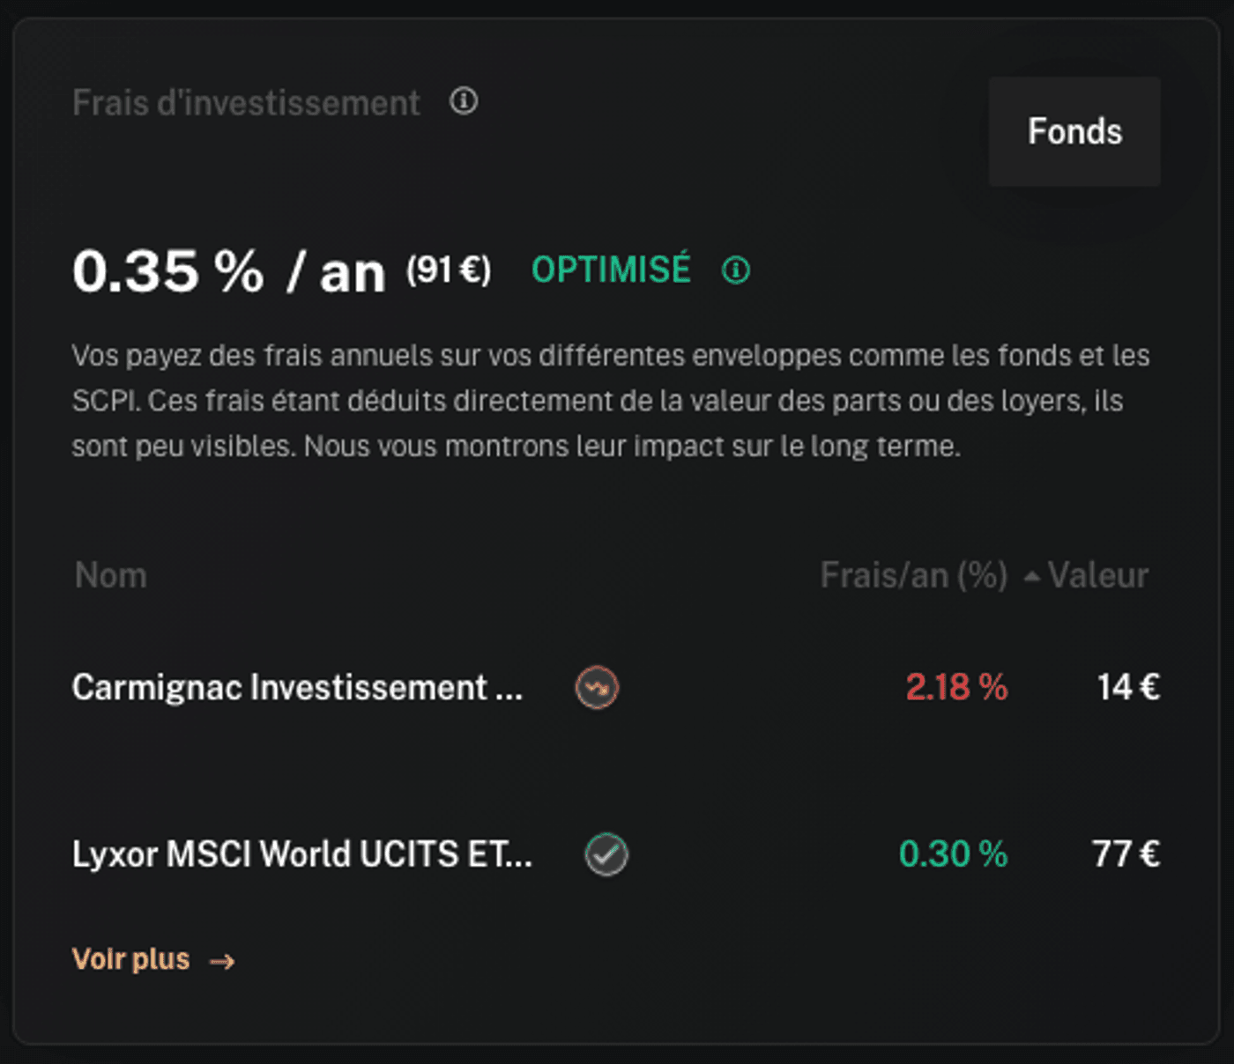This screenshot has height=1064, width=1234.
Task: Click the arrow icon after Voir plus
Action: point(222,961)
